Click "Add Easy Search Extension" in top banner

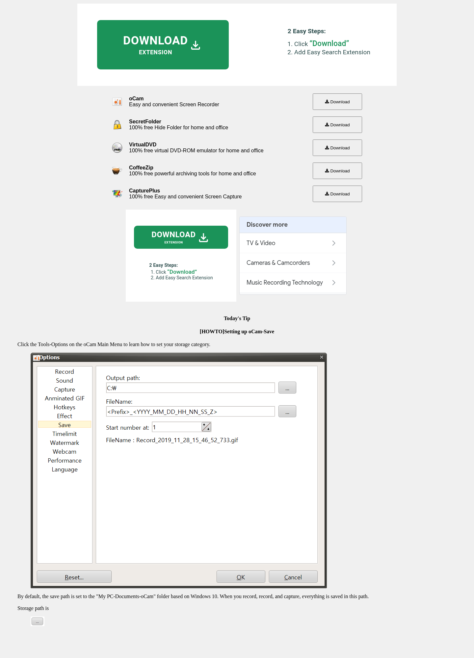tap(332, 52)
